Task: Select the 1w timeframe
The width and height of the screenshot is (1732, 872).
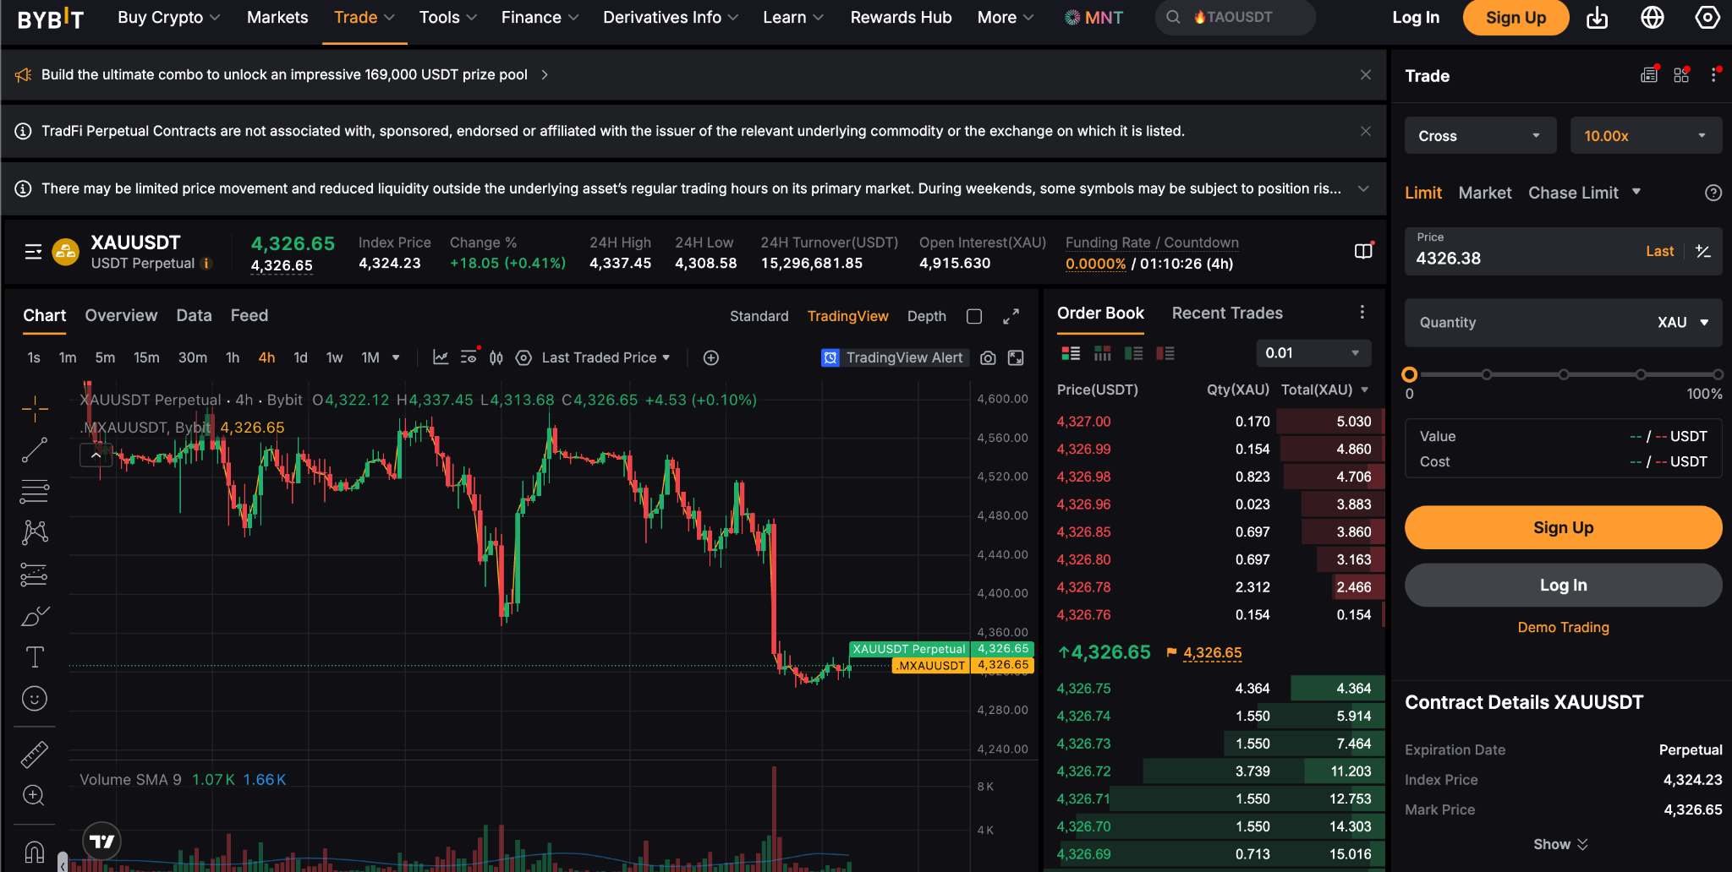Action: pos(335,357)
